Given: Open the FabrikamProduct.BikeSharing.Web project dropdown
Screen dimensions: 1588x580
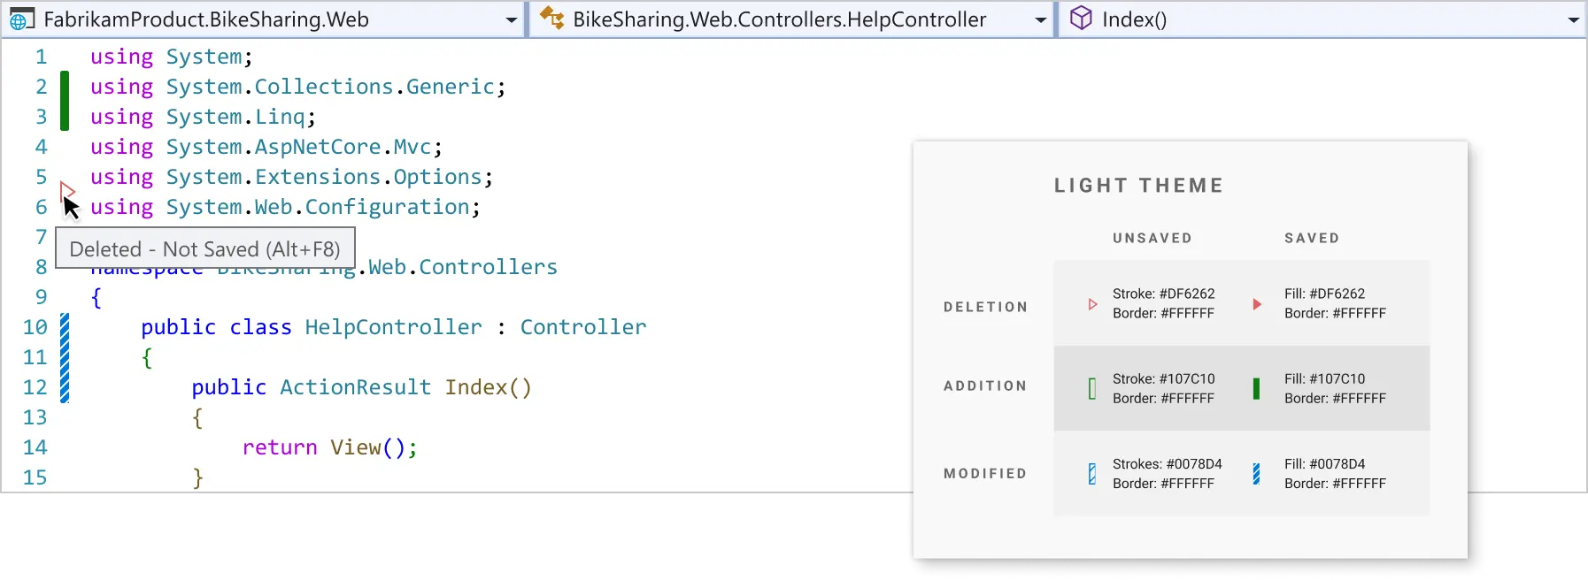Looking at the screenshot, I should [x=512, y=19].
